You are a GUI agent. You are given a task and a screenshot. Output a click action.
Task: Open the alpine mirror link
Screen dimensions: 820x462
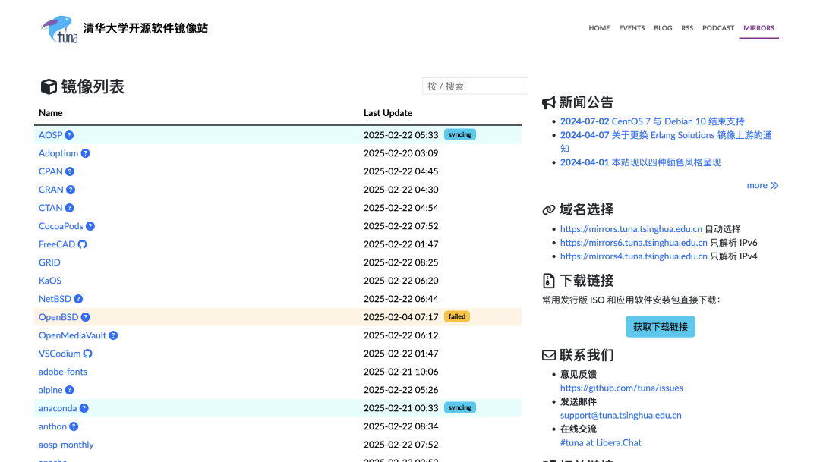point(50,390)
